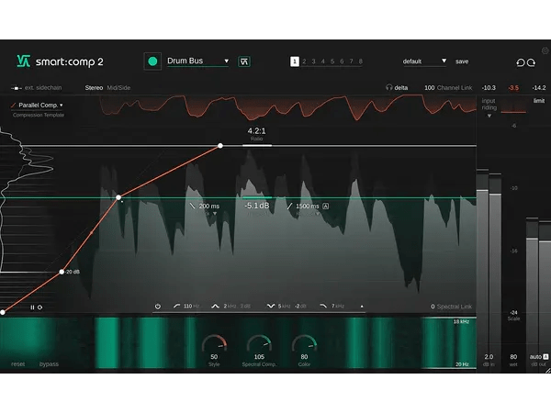
Task: Click the save preset button
Action: tap(462, 61)
